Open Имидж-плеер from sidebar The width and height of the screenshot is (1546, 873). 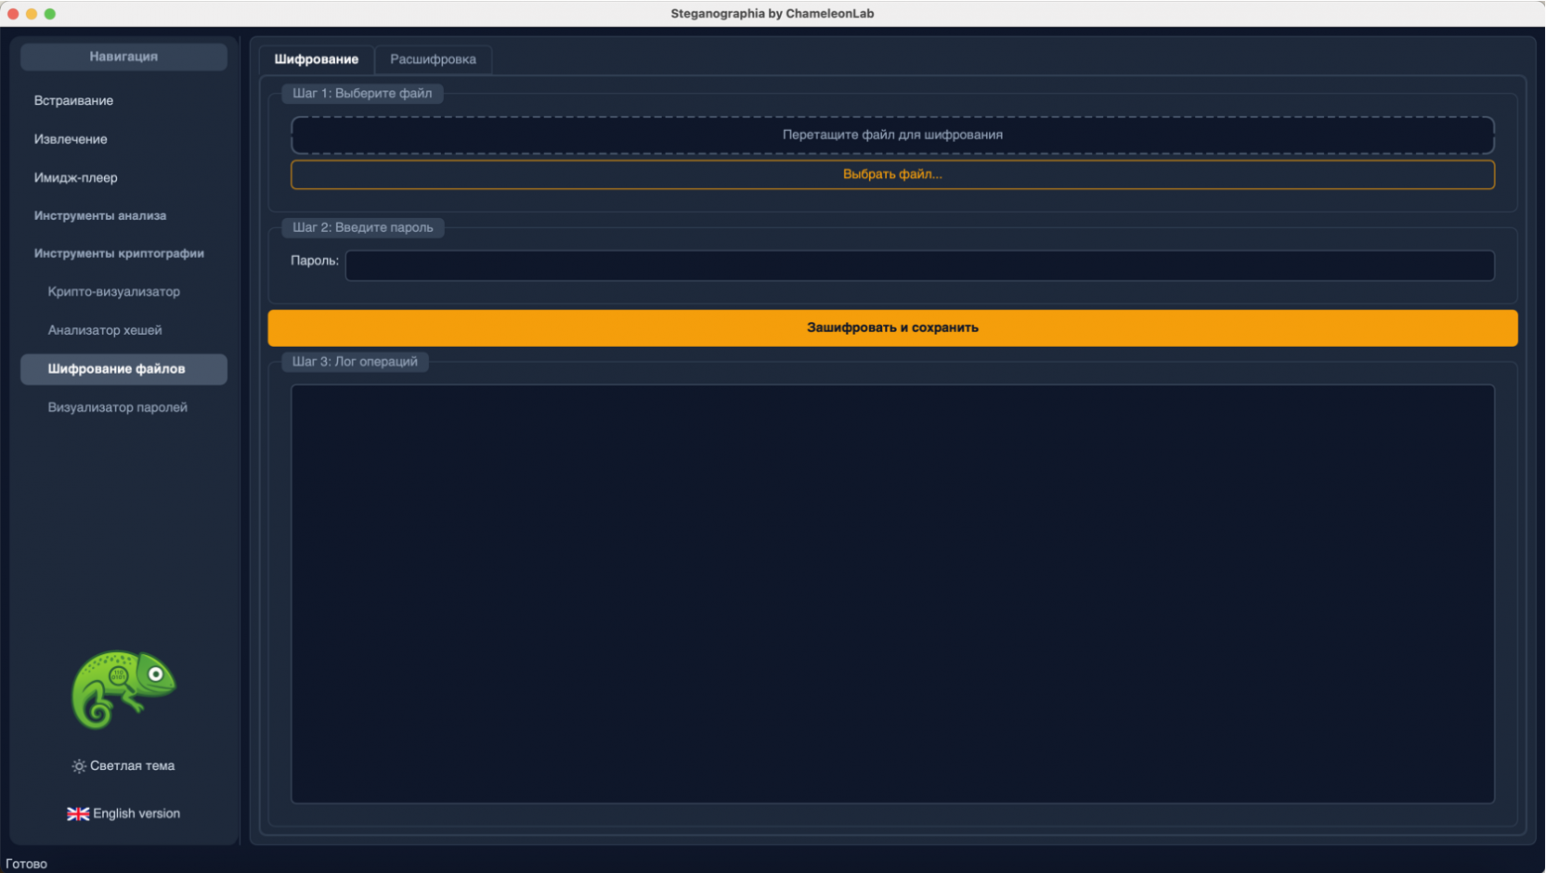[75, 178]
